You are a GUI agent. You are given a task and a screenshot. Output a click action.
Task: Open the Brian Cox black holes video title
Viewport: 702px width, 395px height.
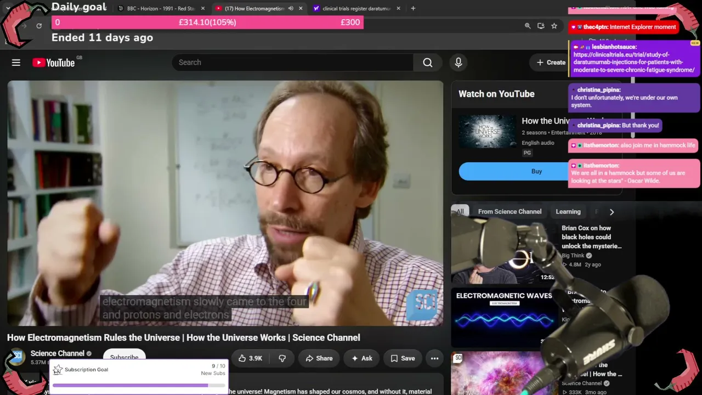pos(591,237)
